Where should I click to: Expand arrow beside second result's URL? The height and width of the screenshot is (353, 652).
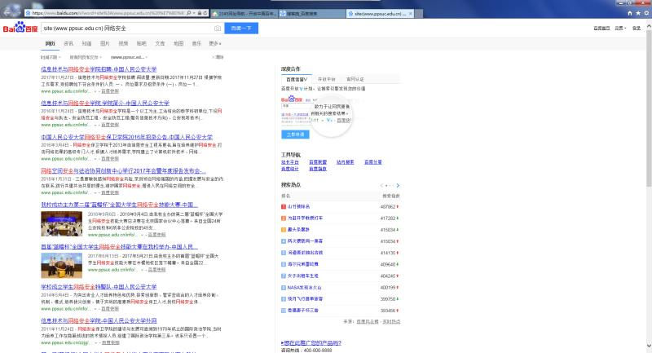[95, 126]
